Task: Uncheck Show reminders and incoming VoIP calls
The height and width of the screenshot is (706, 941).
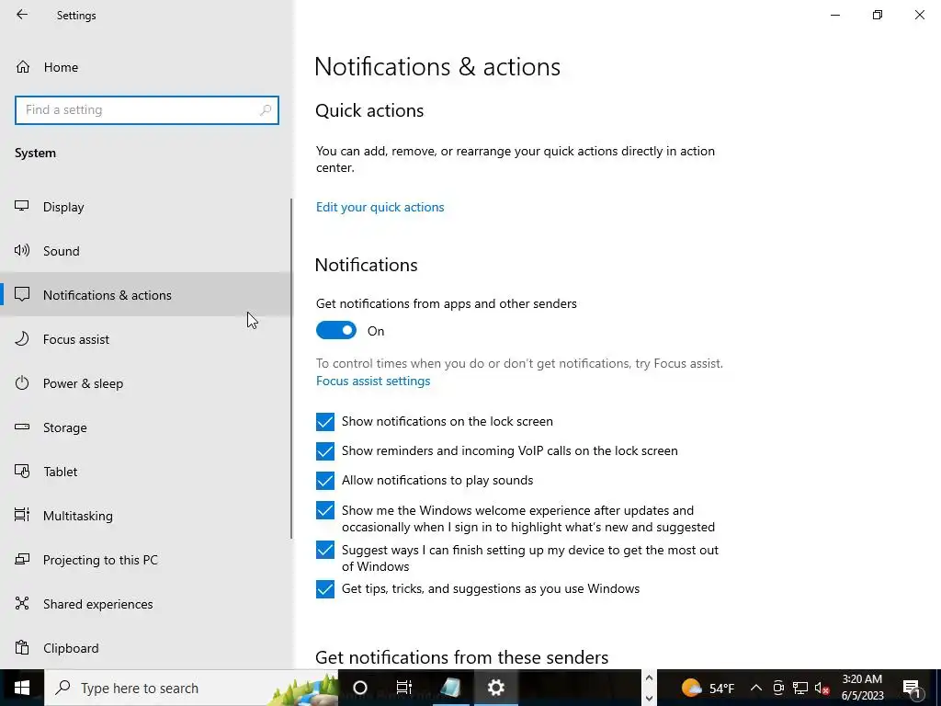Action: (325, 450)
